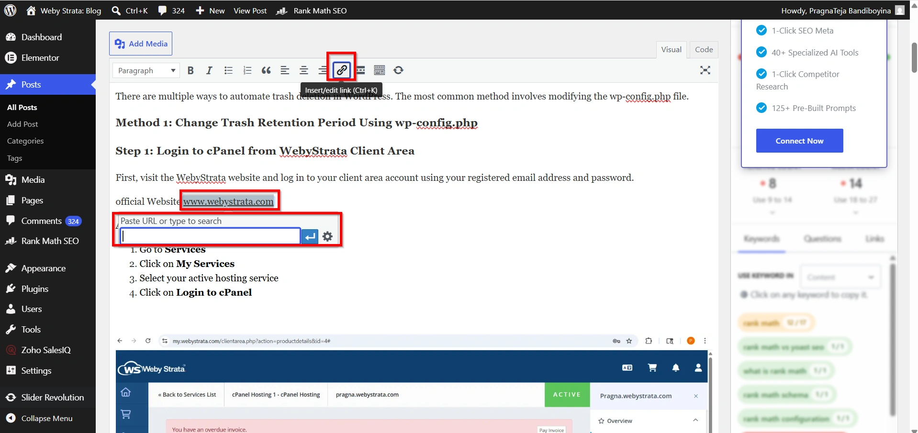This screenshot has height=433, width=918.
Task: Click the text "Login to cPanel"
Action: [214, 292]
